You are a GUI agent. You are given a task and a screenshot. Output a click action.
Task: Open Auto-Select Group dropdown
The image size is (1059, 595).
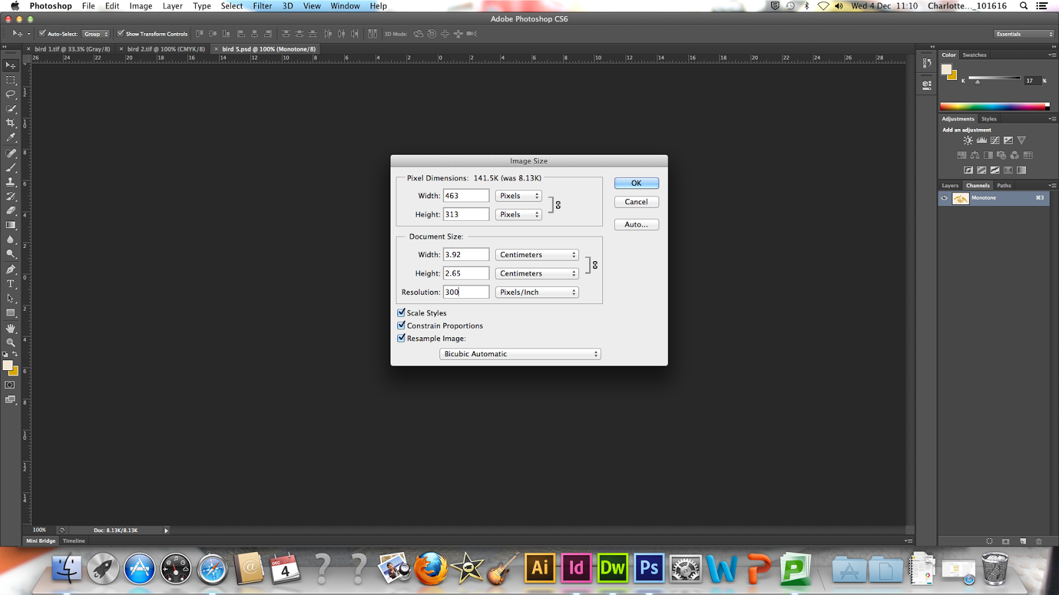tap(96, 34)
